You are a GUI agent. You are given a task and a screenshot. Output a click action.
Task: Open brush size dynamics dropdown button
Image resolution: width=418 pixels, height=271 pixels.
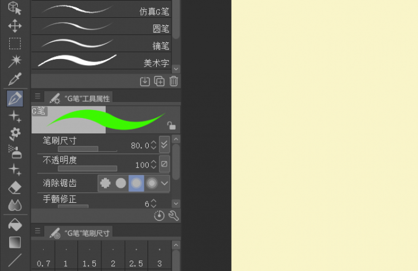click(164, 144)
